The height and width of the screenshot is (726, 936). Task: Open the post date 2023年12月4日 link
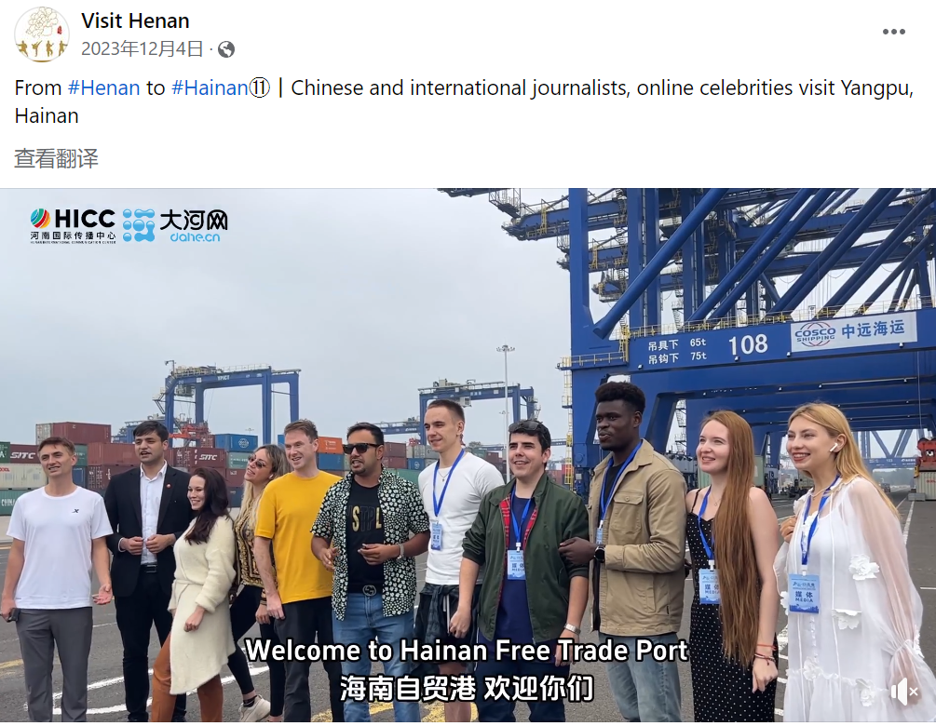[142, 49]
